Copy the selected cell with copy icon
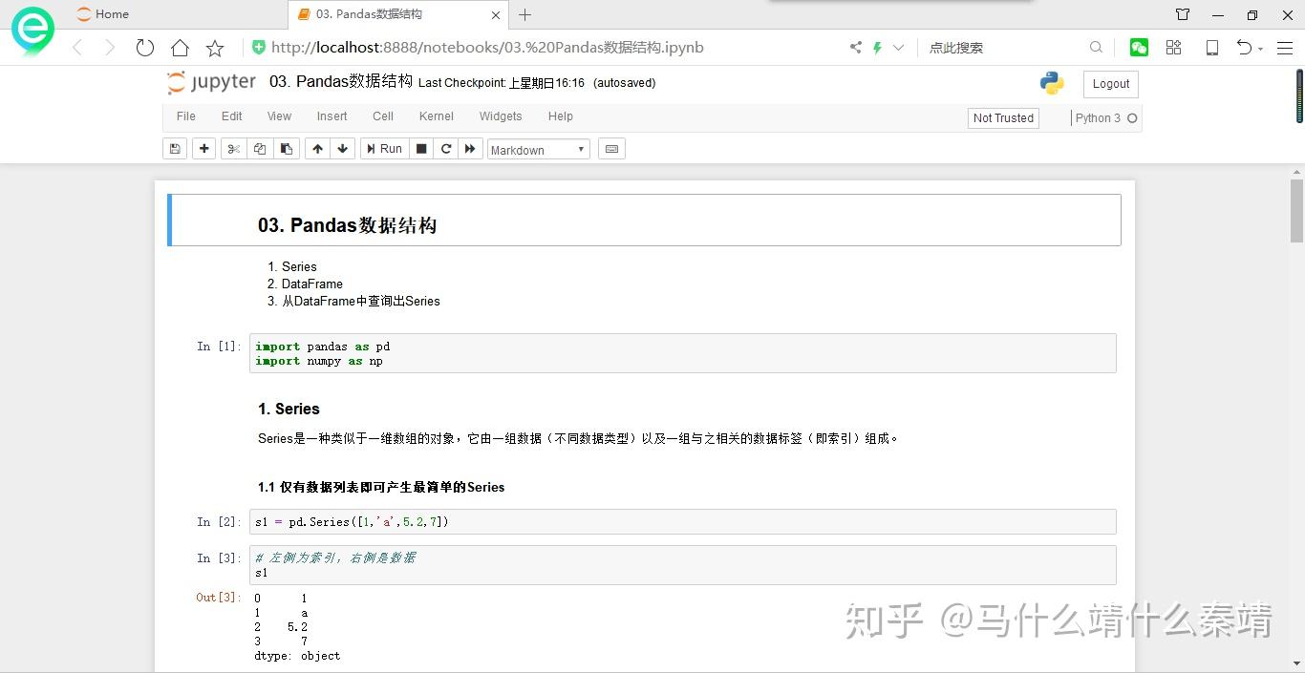 pyautogui.click(x=260, y=148)
